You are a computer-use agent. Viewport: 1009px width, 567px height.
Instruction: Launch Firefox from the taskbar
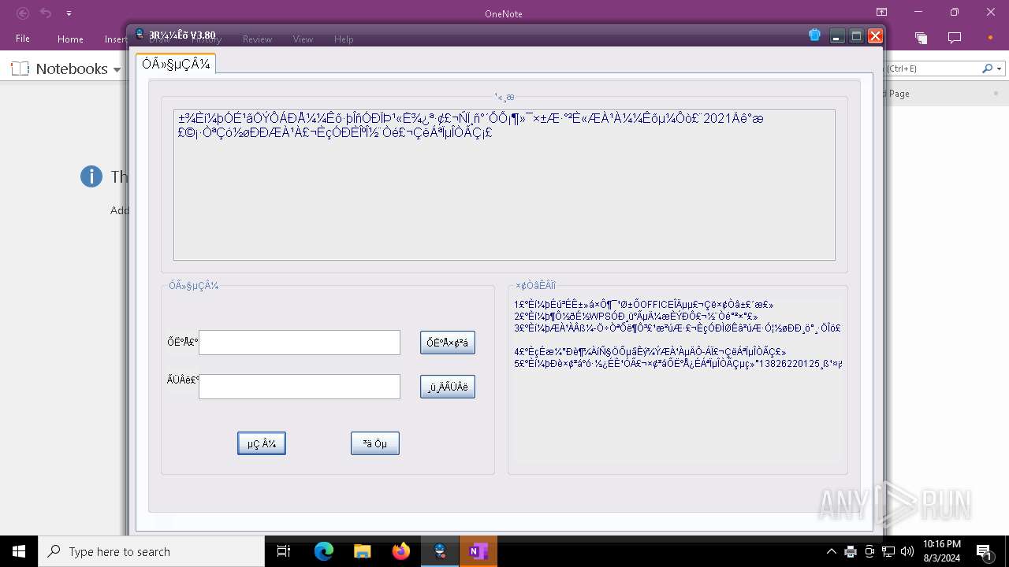(401, 551)
